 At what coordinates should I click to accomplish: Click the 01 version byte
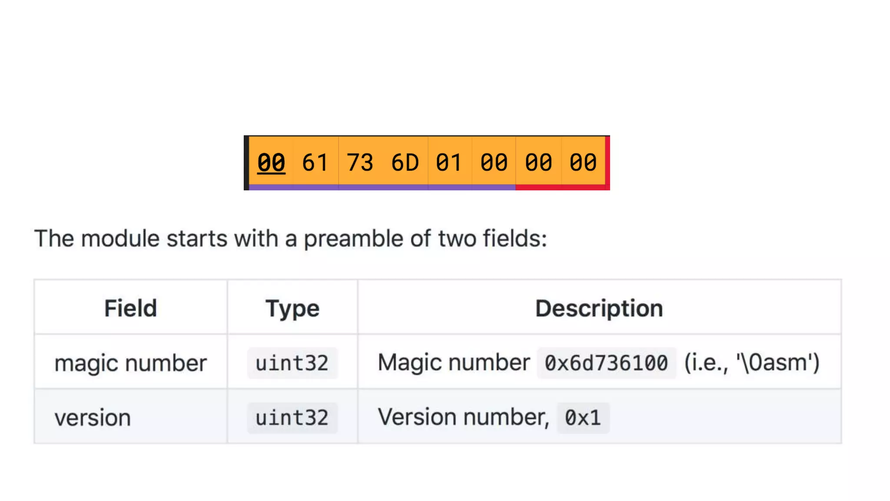[449, 163]
